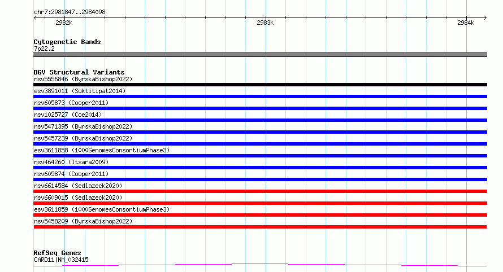Image resolution: width=503 pixels, height=272 pixels.
Task: Click the blue bar under nsv5457239
Action: pos(260,144)
